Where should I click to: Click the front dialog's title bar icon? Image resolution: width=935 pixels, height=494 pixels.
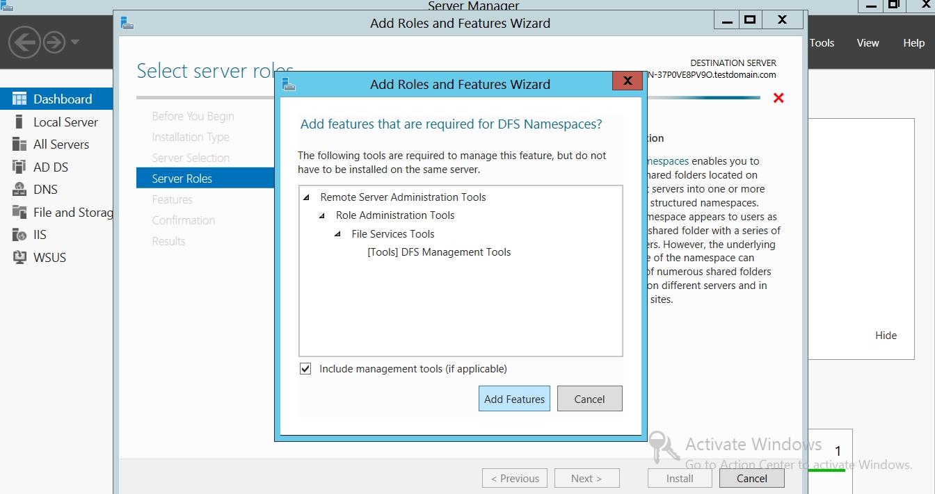click(288, 84)
